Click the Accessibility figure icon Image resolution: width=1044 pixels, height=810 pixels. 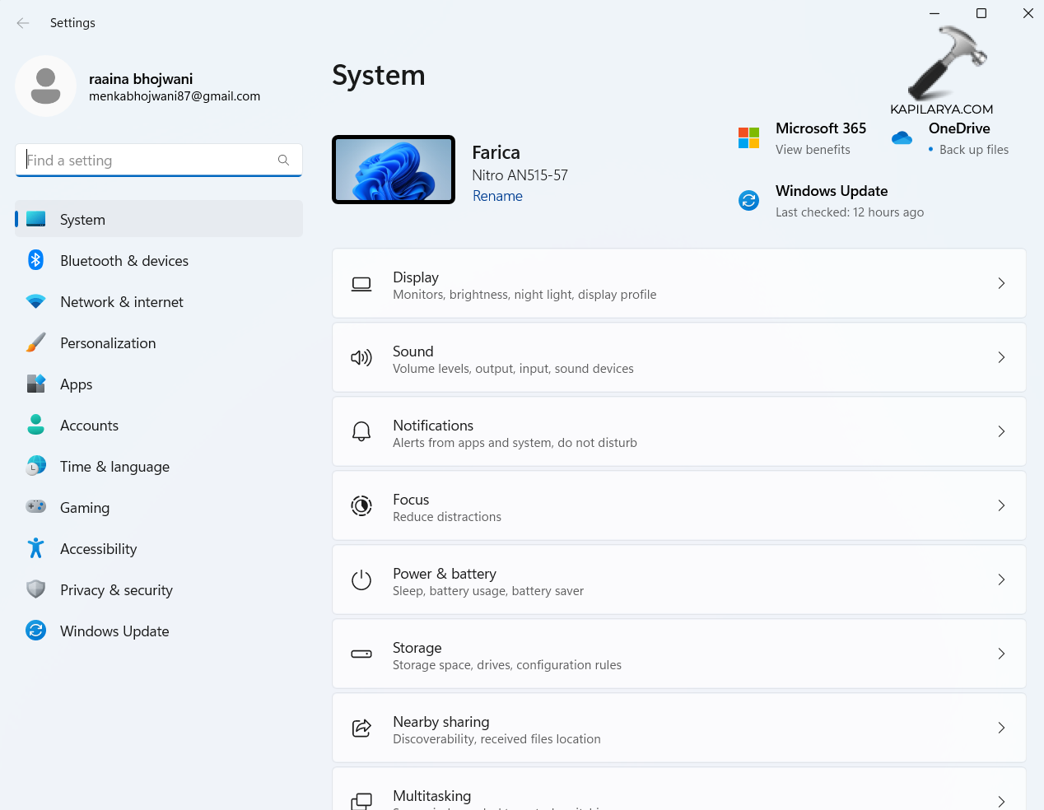[x=35, y=548]
